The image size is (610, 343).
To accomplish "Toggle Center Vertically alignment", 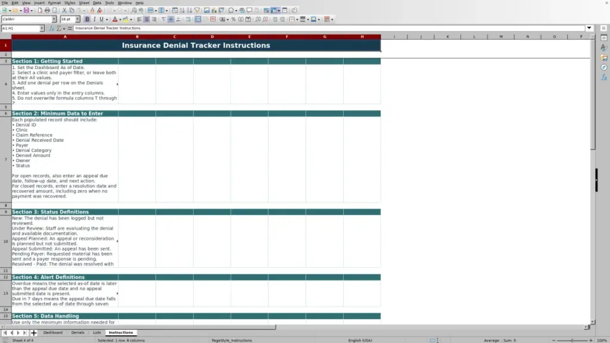I will pos(171,19).
